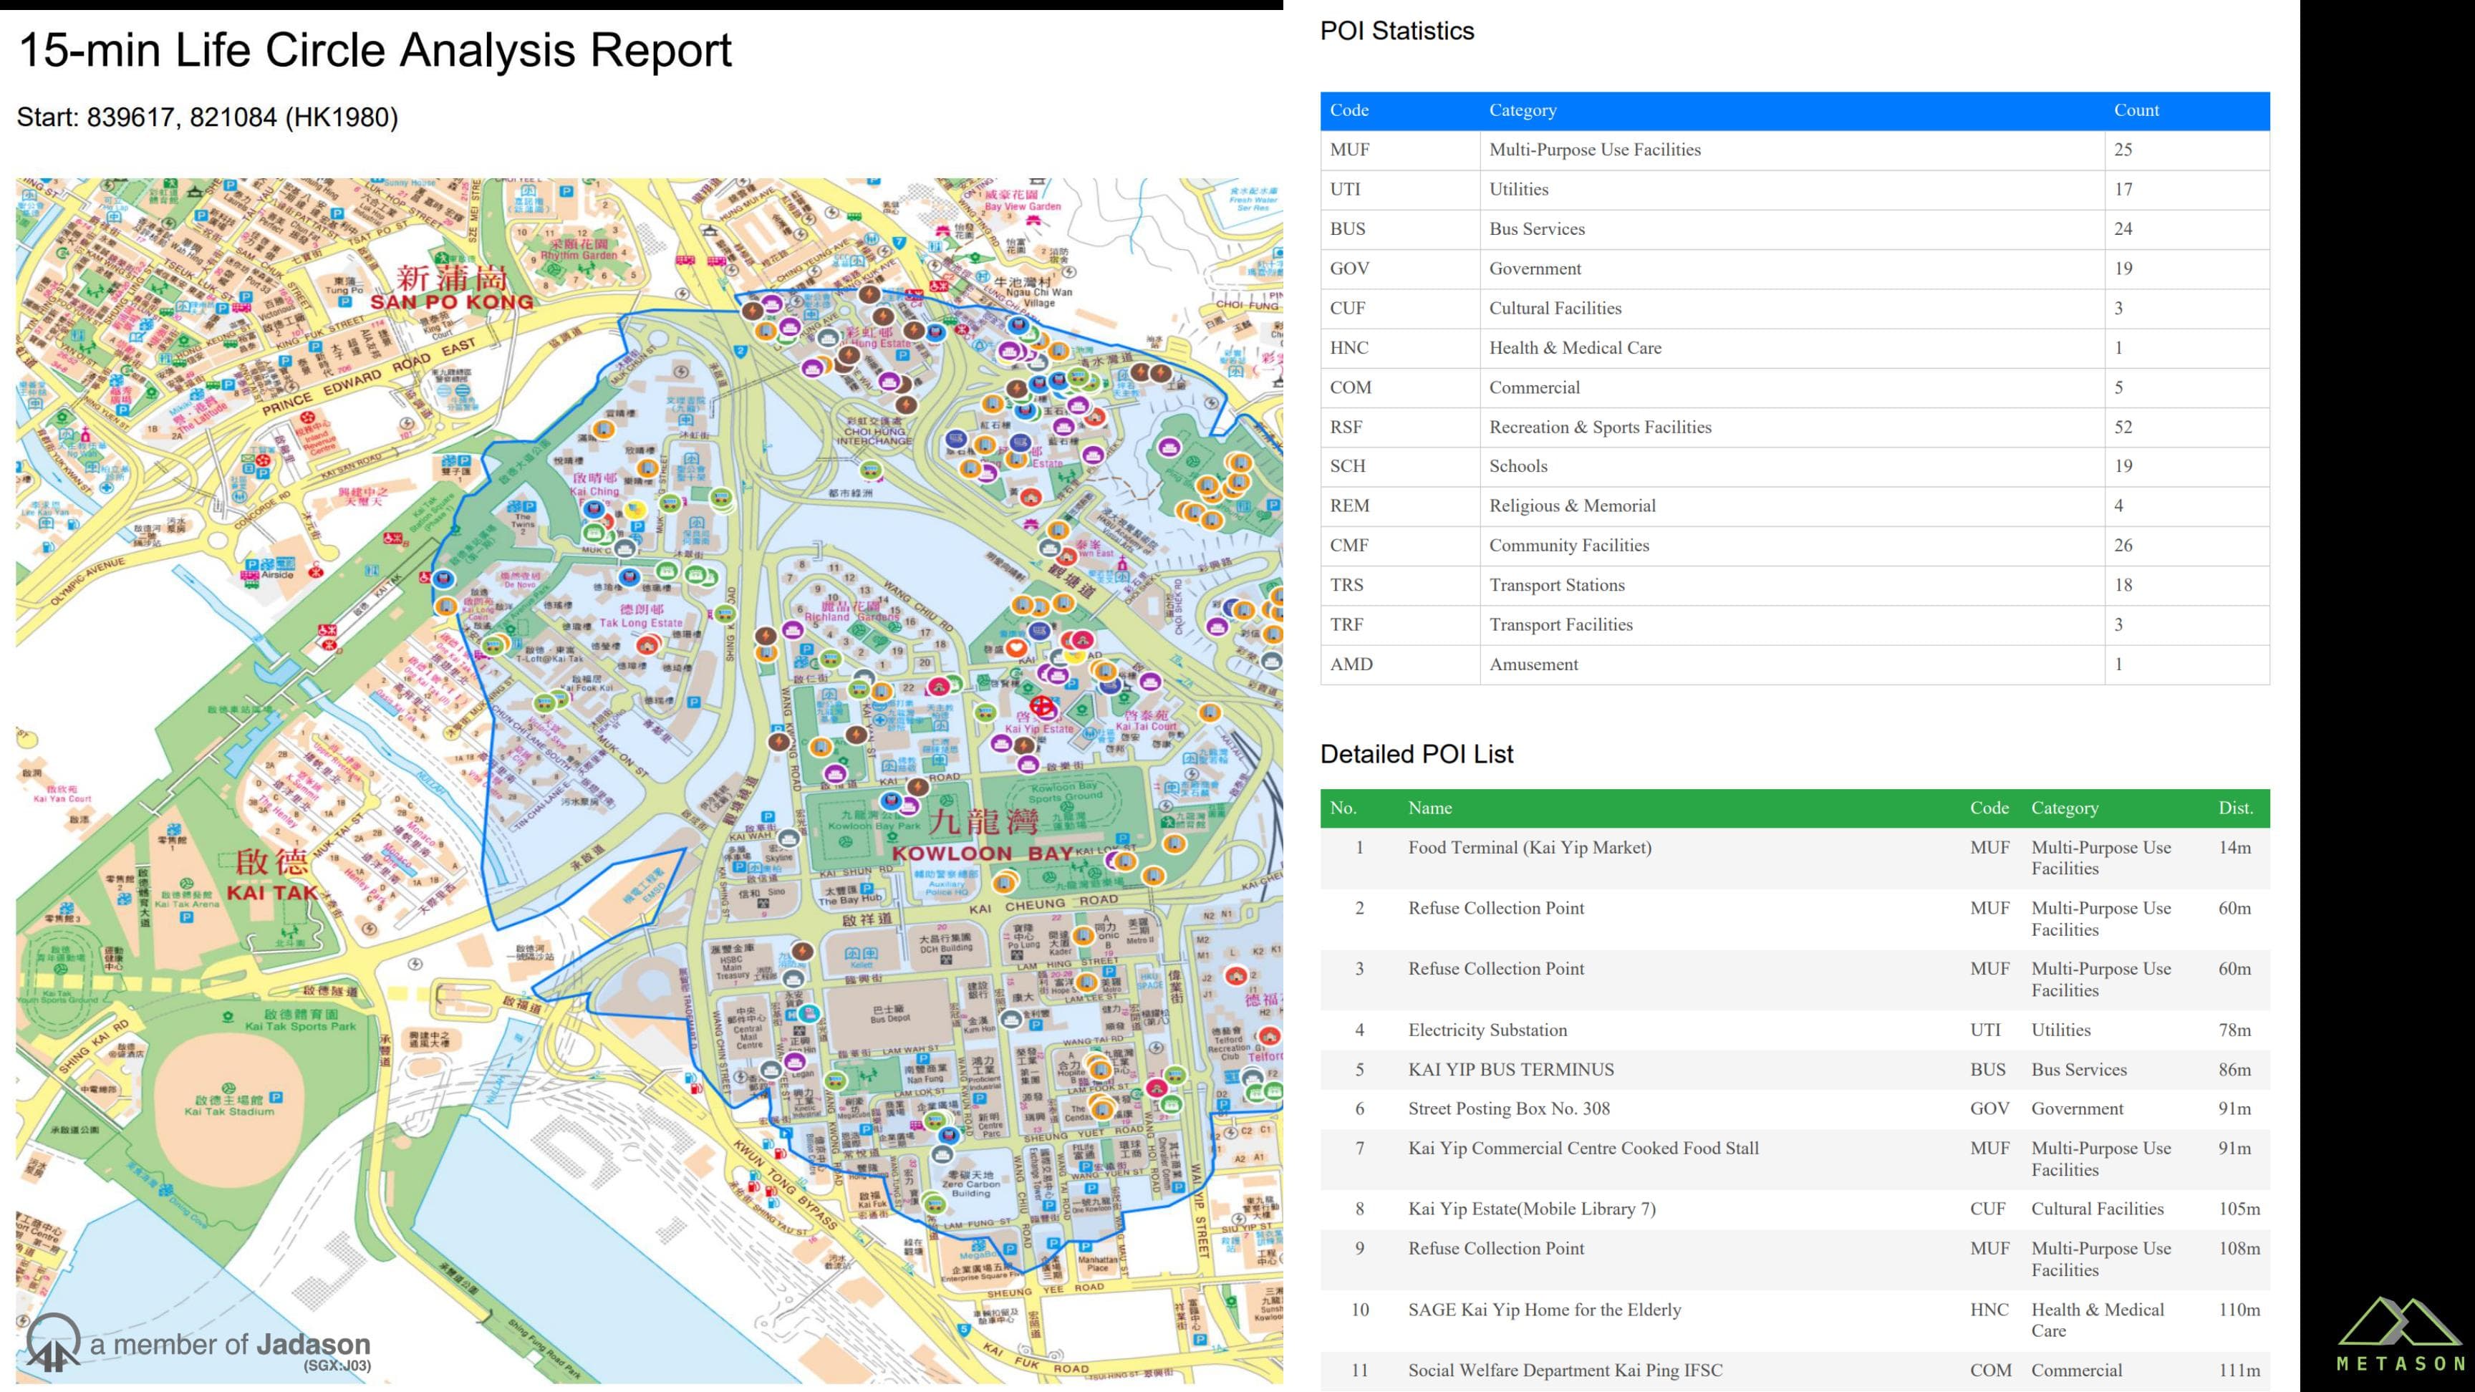Select the 14m distance value
The image size is (2475, 1392).
pyautogui.click(x=2235, y=847)
